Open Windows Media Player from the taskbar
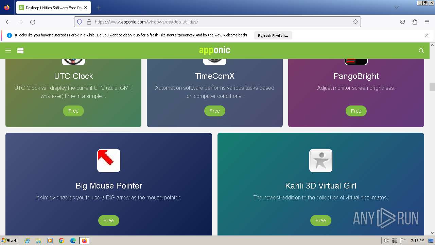The width and height of the screenshot is (435, 245). (50, 241)
